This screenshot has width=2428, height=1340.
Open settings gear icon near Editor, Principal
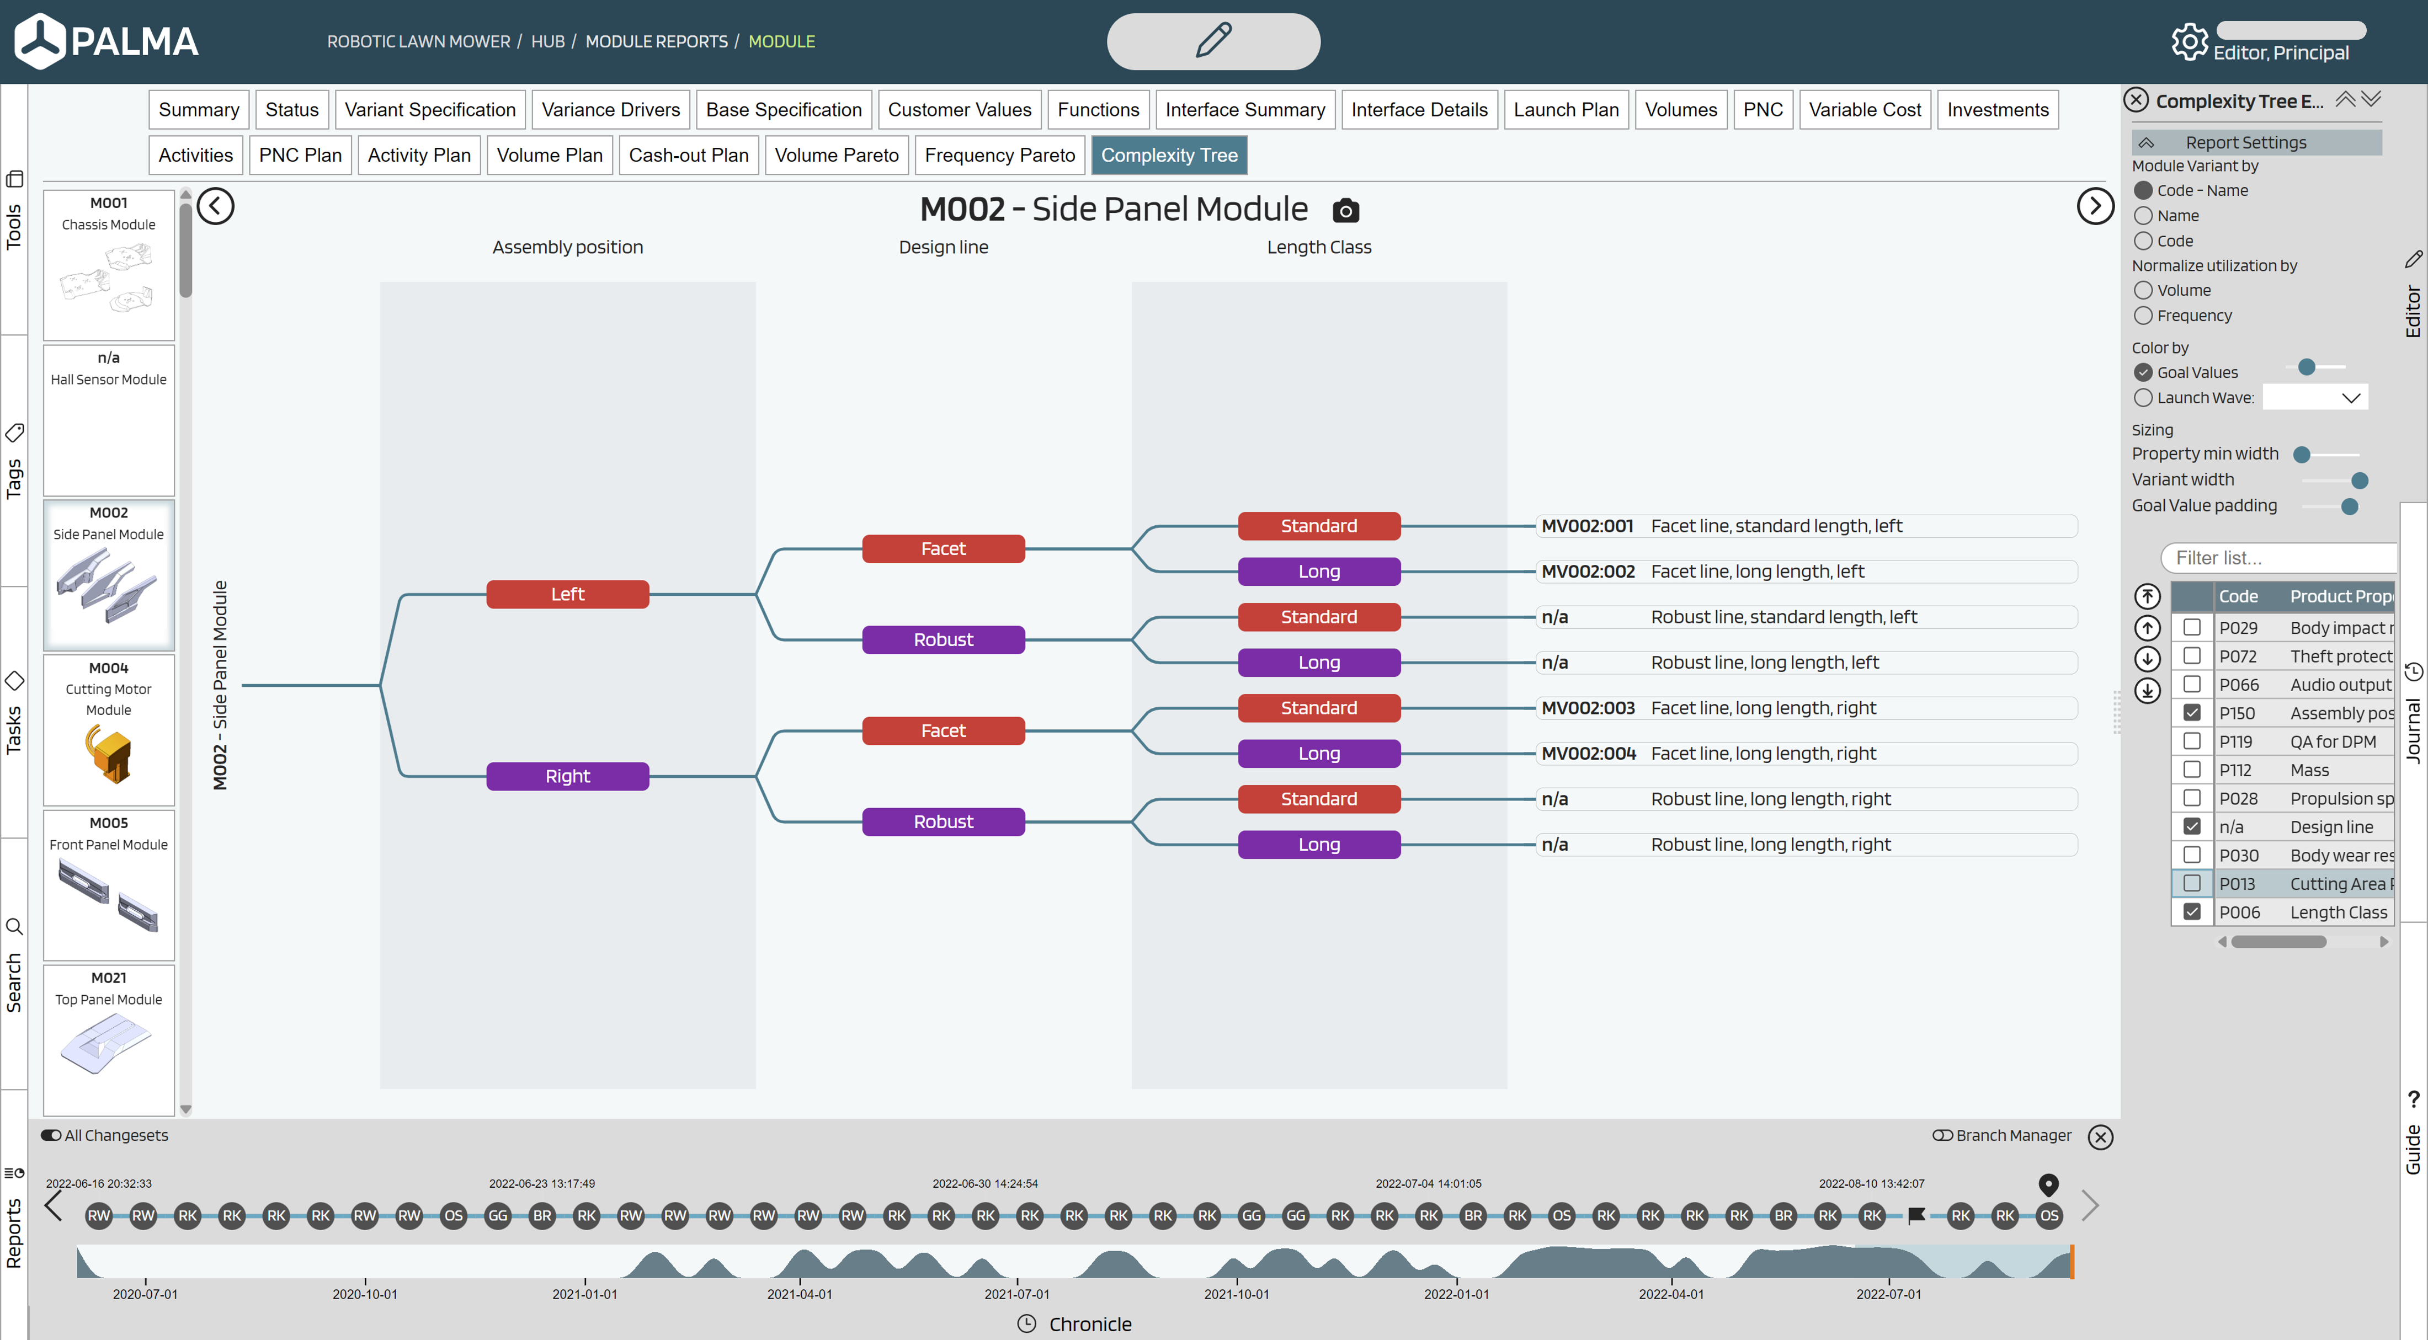coord(2187,42)
